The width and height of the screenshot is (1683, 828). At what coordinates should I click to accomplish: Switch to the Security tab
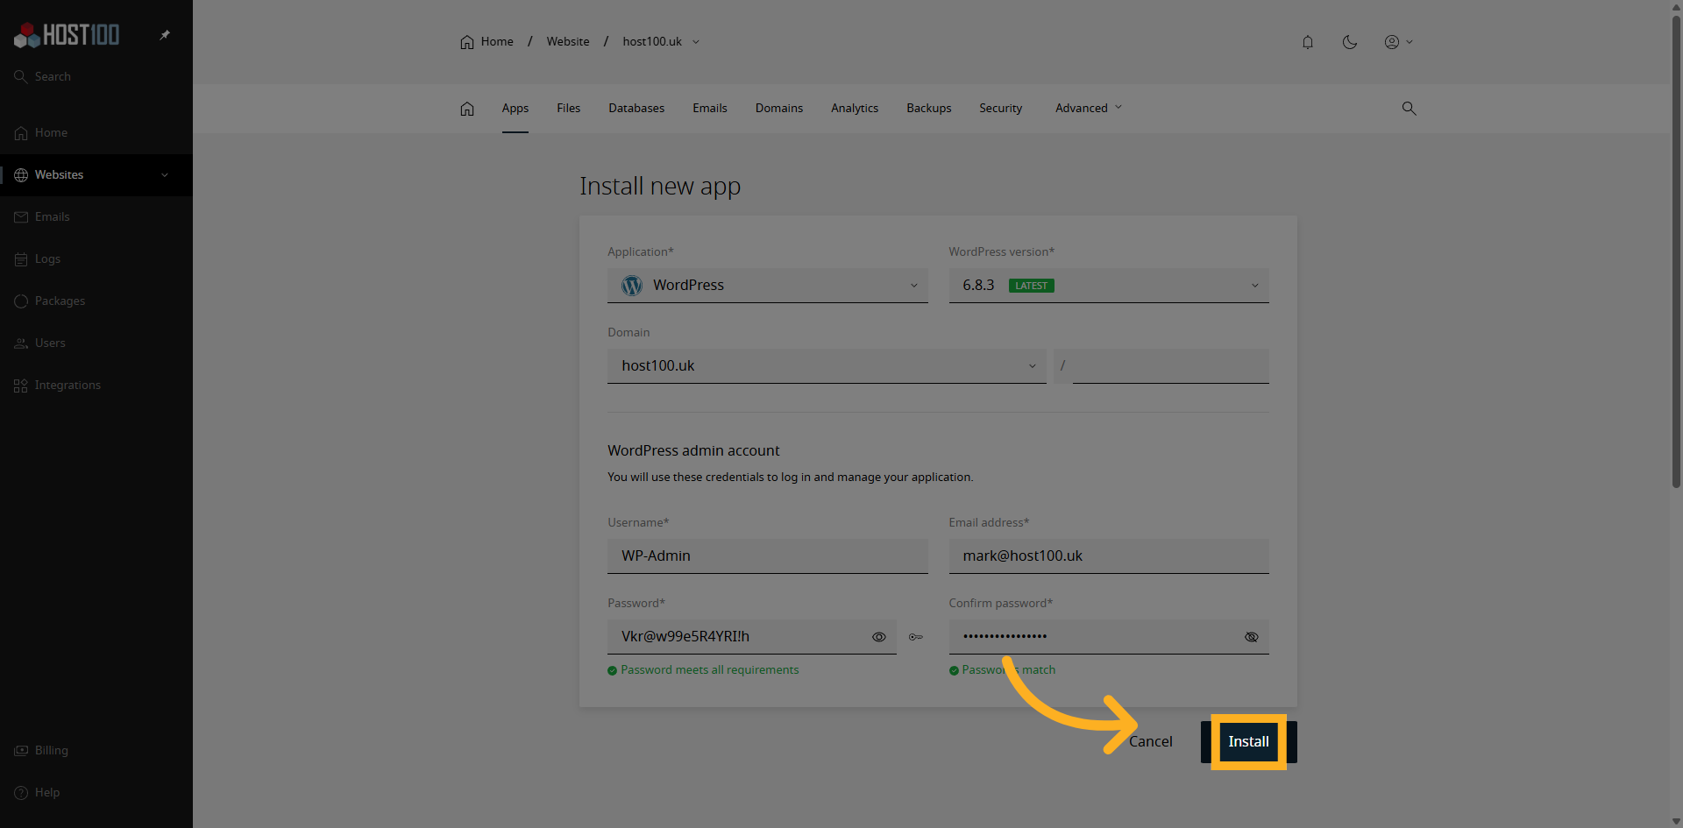point(1001,108)
